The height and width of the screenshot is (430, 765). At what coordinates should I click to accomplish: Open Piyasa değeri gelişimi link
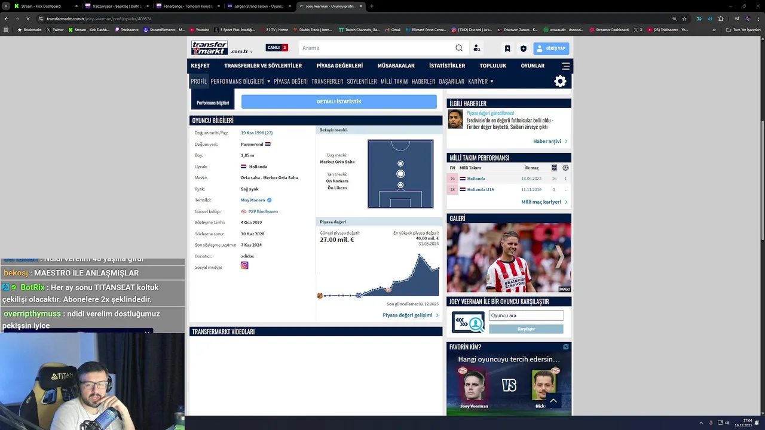coord(411,315)
